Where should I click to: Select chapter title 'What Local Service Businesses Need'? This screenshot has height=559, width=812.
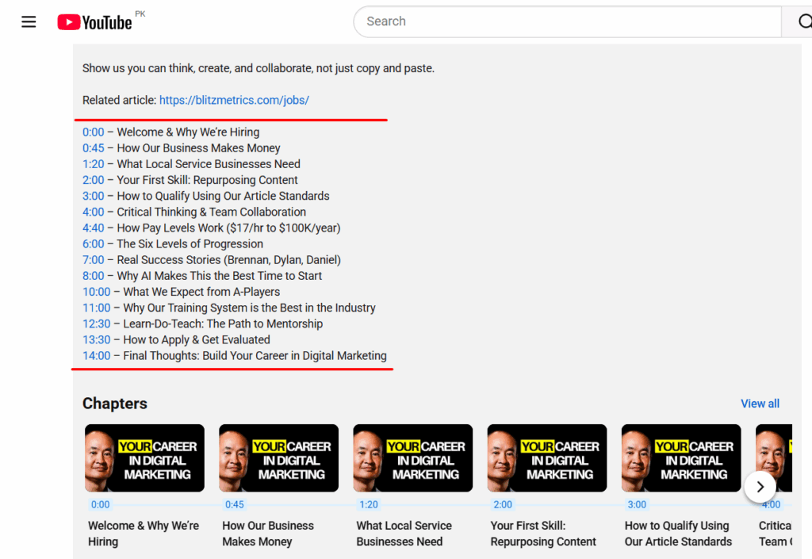click(404, 534)
